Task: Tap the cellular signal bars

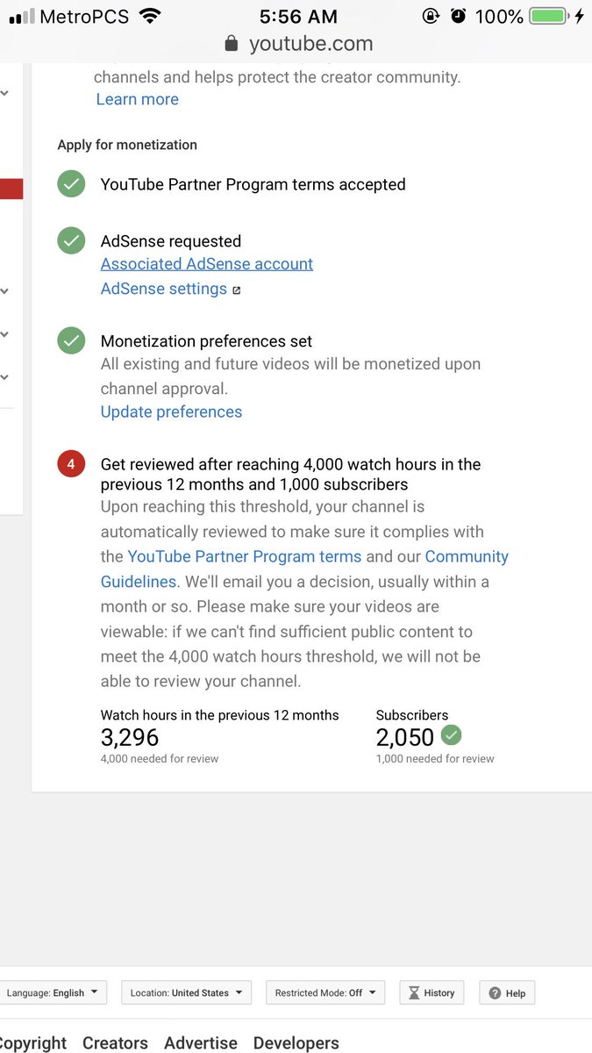Action: tap(22, 17)
